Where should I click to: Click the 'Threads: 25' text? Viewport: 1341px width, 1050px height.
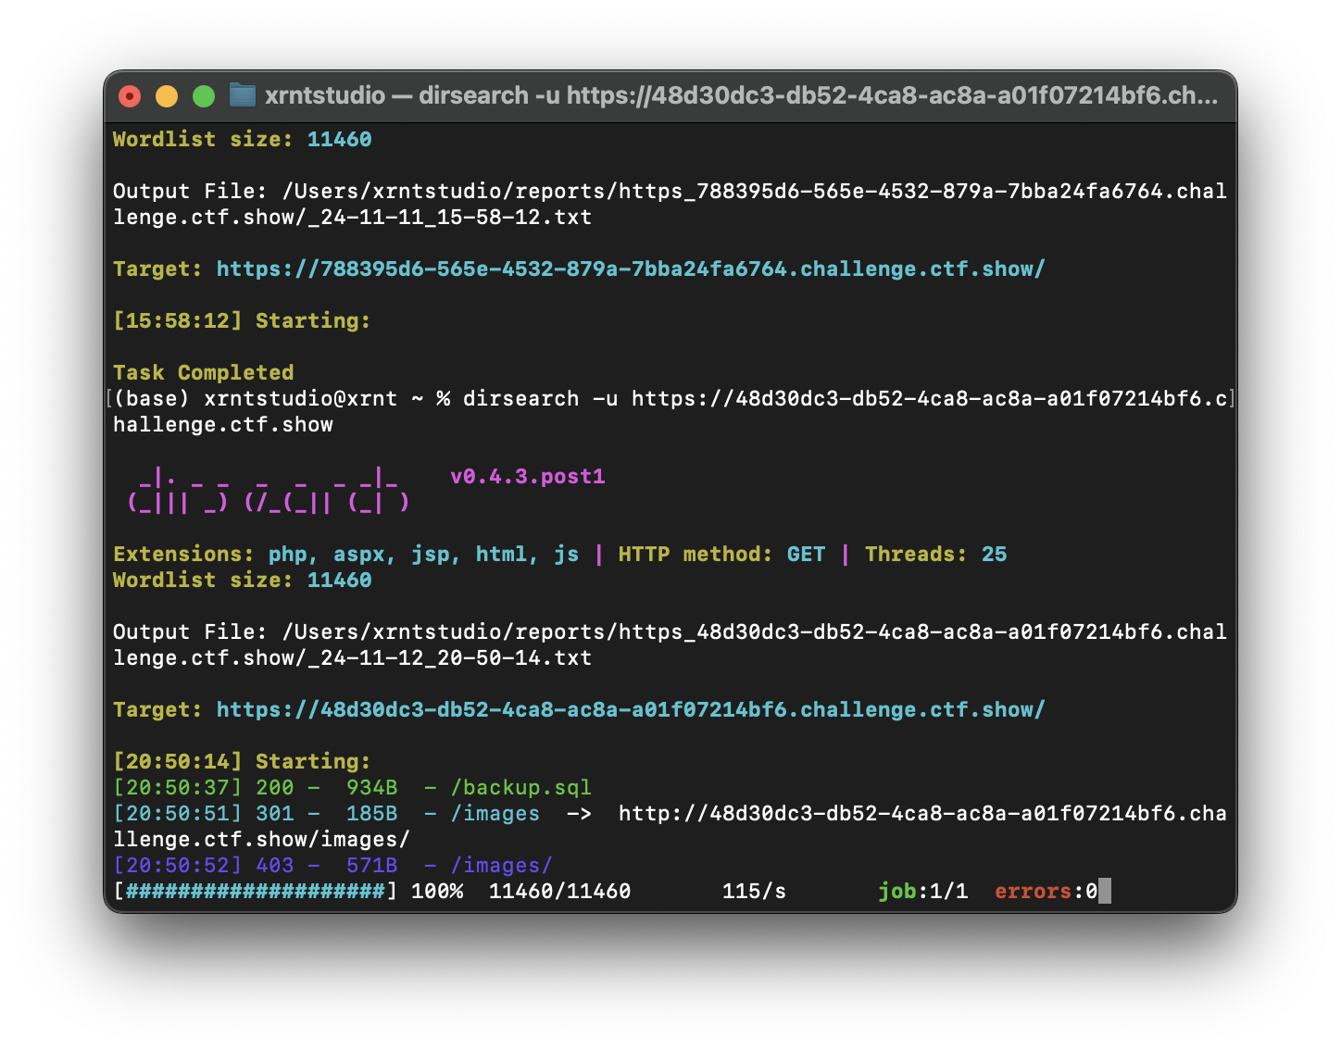point(936,555)
